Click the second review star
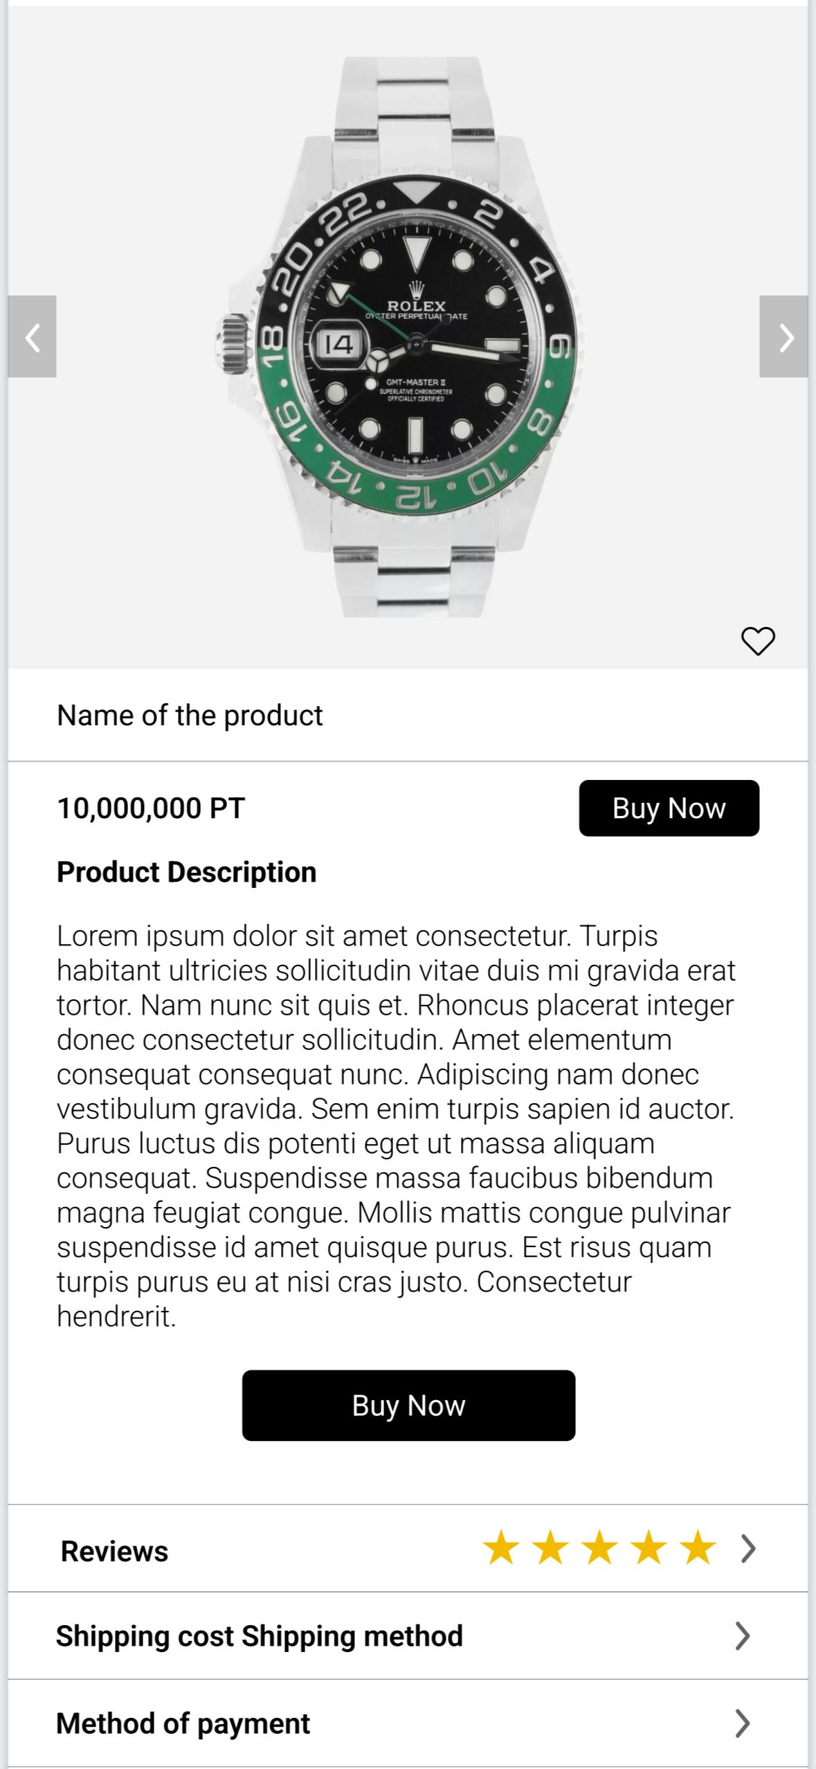This screenshot has width=816, height=1769. (x=550, y=1548)
